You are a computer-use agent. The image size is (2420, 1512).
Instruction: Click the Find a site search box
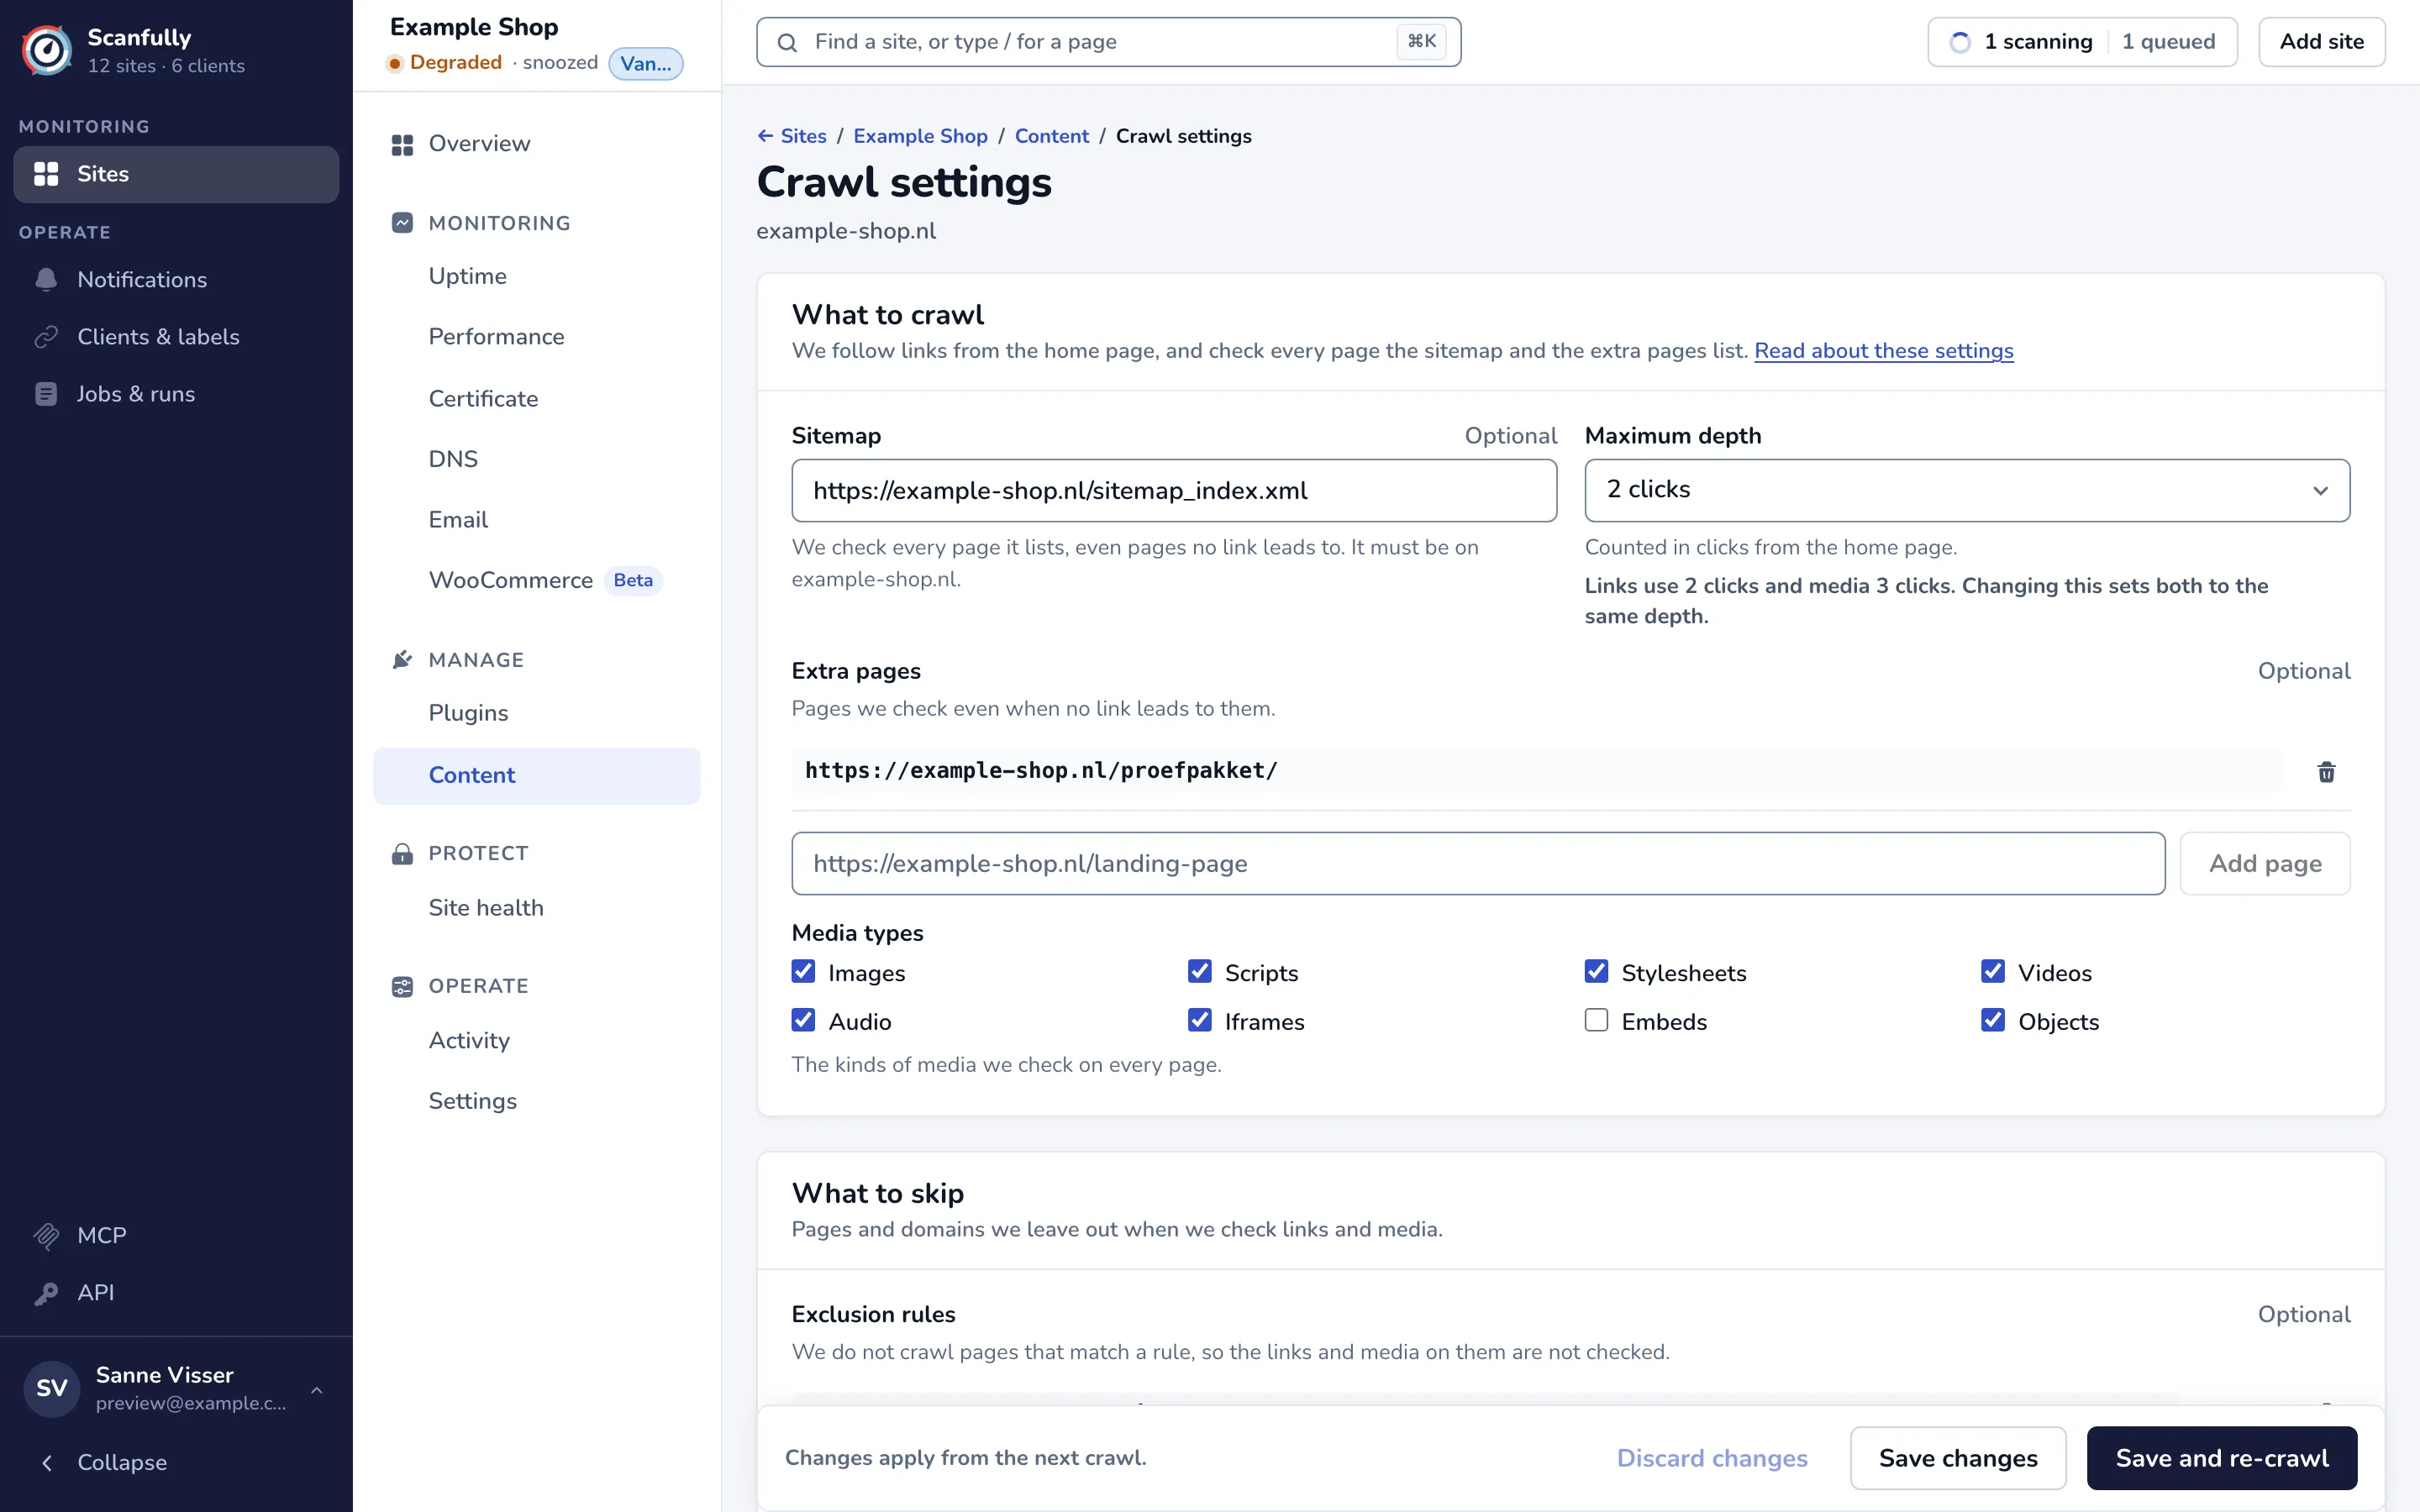point(1108,42)
